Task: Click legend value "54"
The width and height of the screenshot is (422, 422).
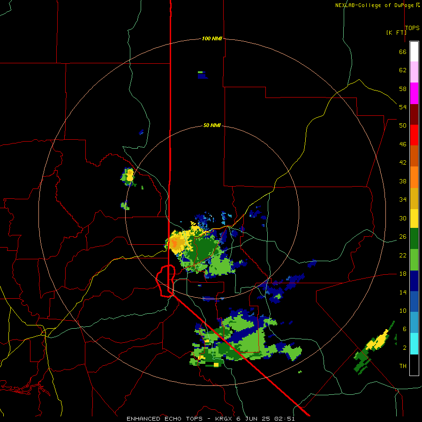Action: 403,107
